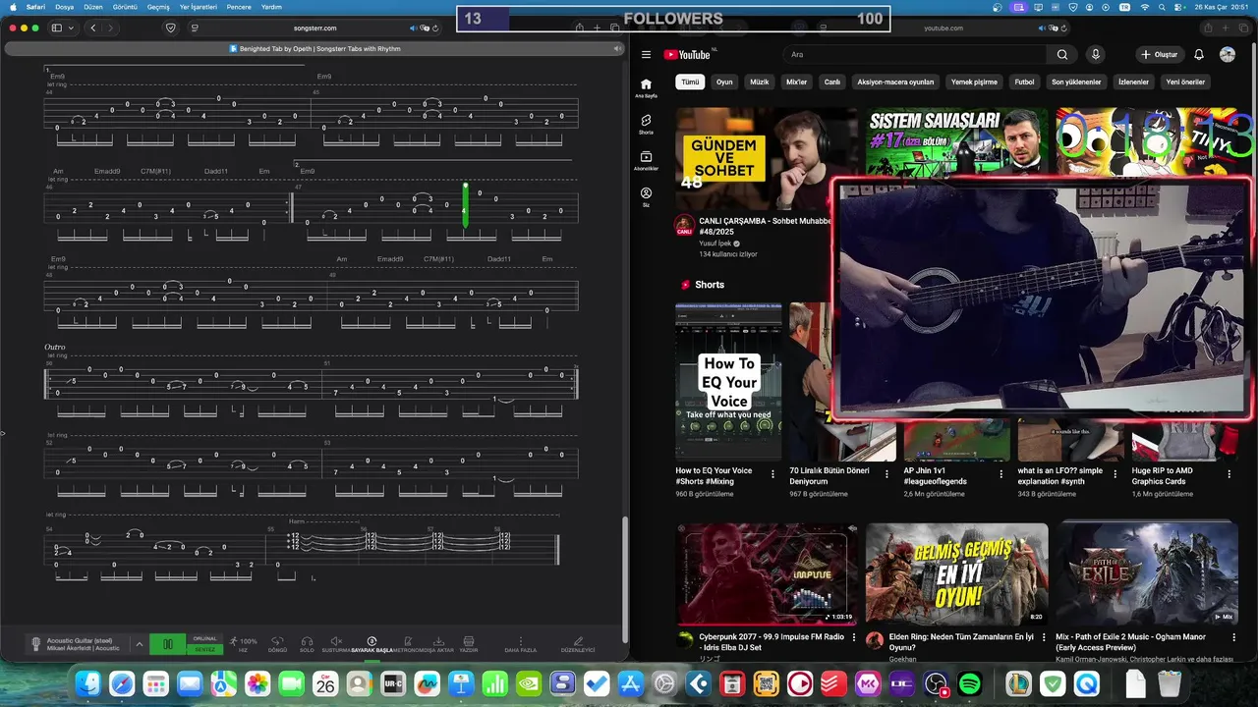Open Hız speed control in Songsterr

tap(243, 644)
